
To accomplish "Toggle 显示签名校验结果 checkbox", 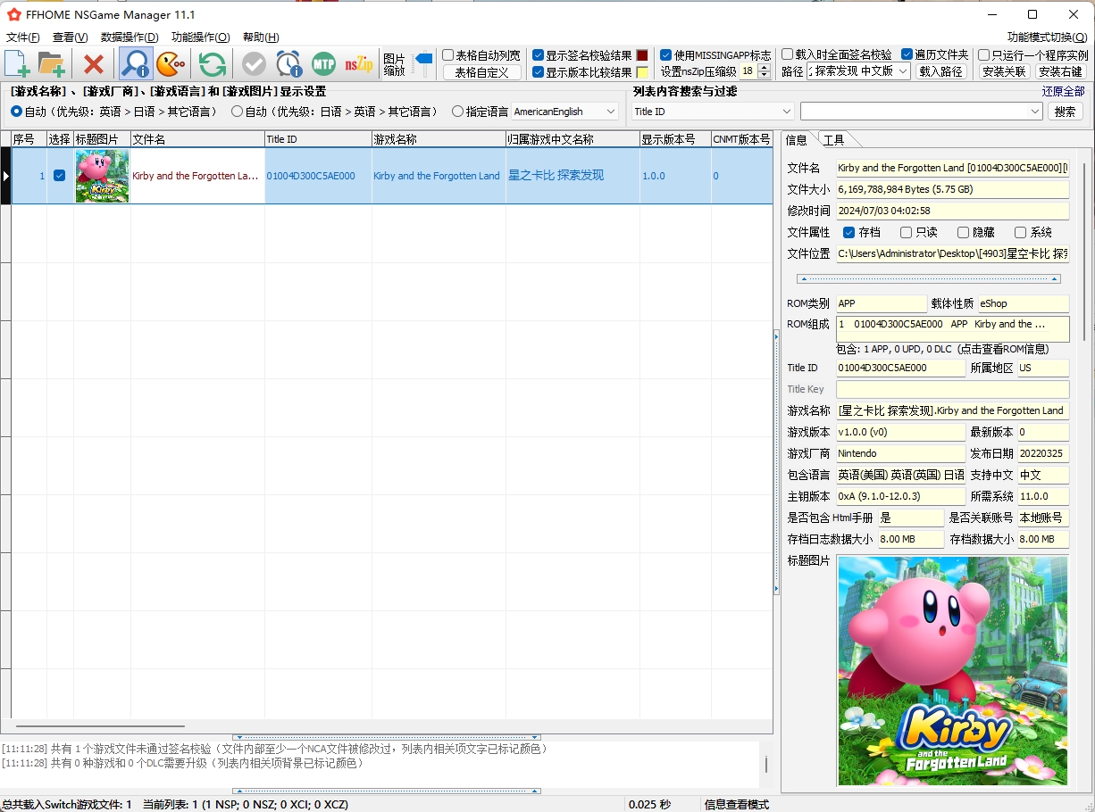I will click(x=538, y=55).
